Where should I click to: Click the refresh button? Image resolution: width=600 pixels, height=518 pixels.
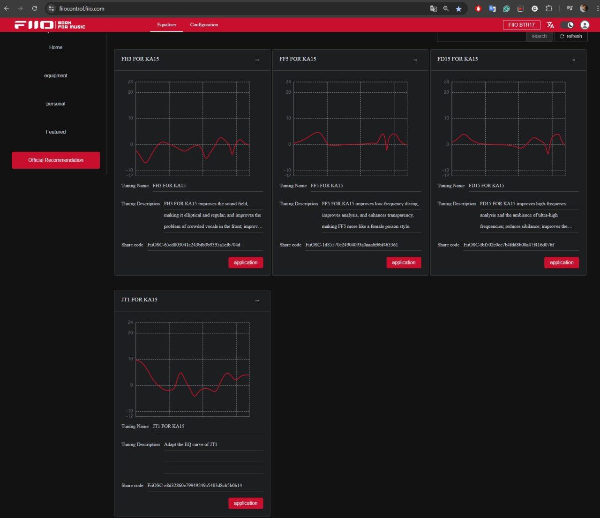(570, 36)
